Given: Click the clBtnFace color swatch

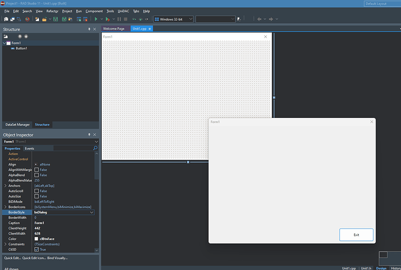Looking at the screenshot, I should (36, 239).
